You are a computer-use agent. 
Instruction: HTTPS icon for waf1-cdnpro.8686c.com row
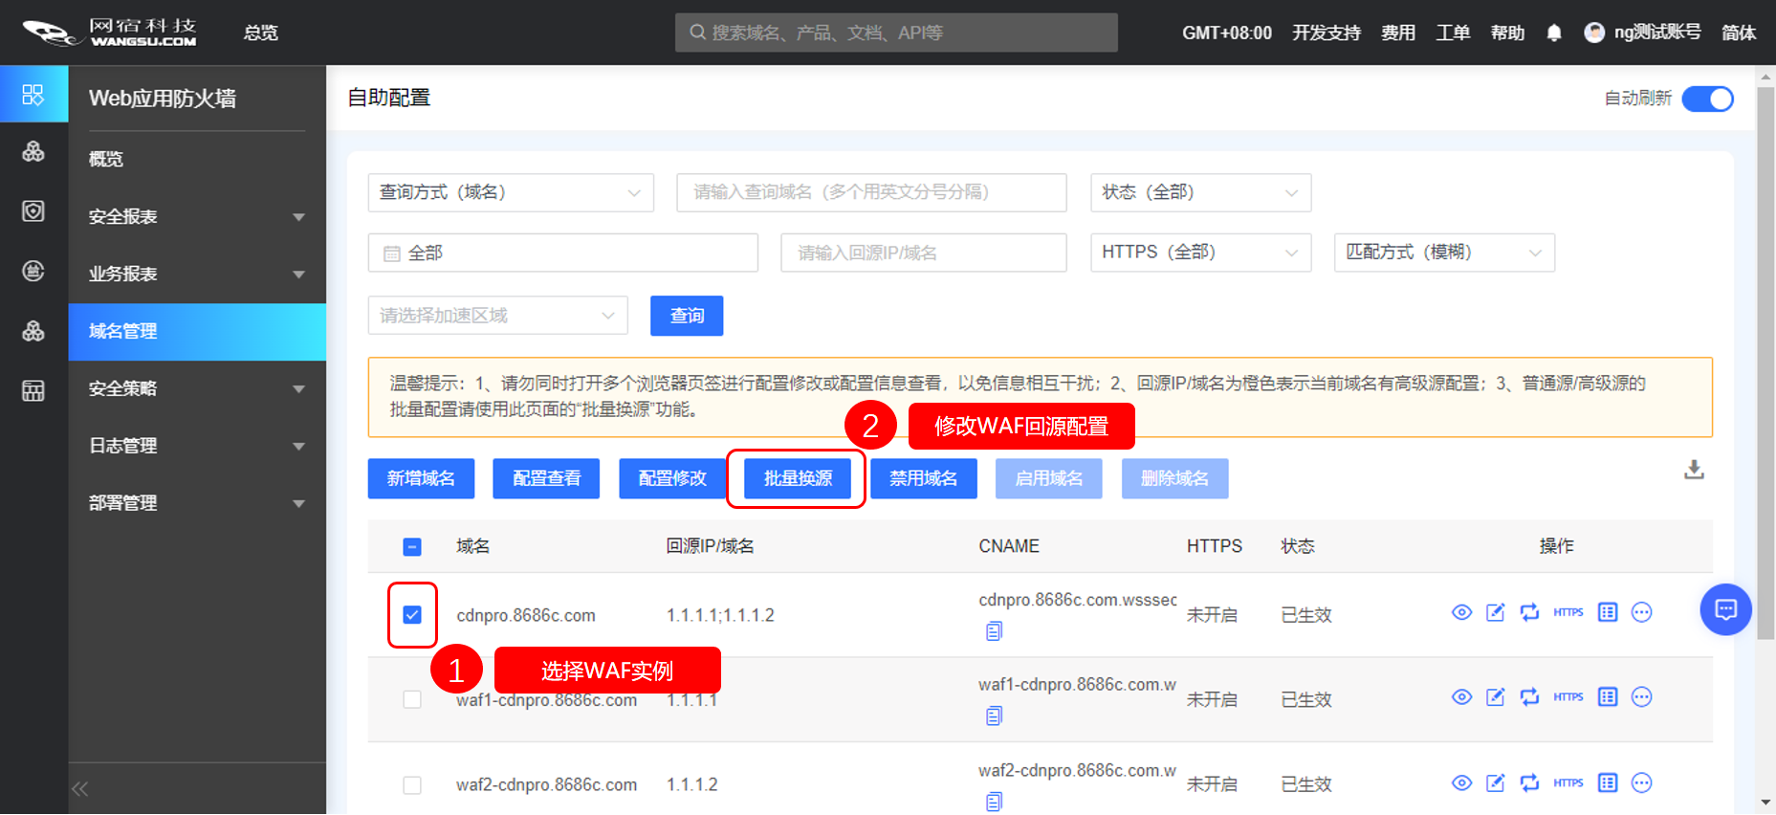1568,696
